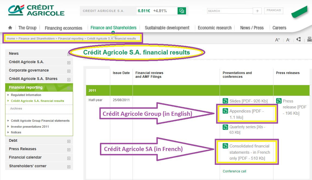Click the share icon near font controls
The width and height of the screenshot is (312, 180).
coord(298,39)
